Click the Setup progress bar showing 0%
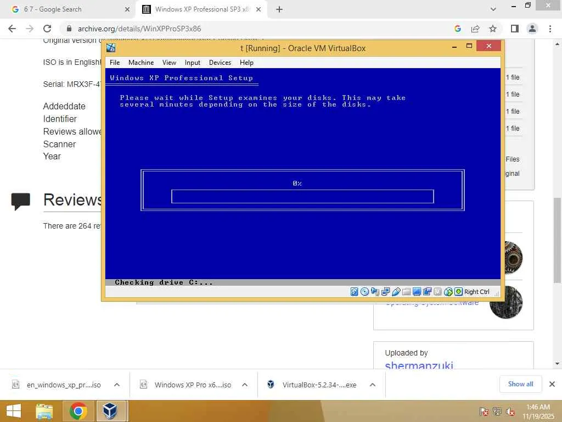The image size is (562, 422). tap(302, 196)
